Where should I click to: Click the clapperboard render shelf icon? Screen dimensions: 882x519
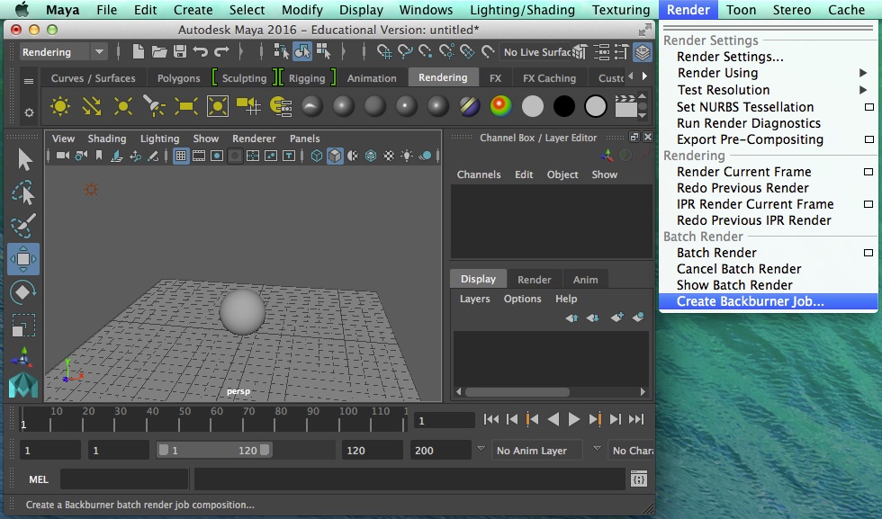tap(626, 106)
